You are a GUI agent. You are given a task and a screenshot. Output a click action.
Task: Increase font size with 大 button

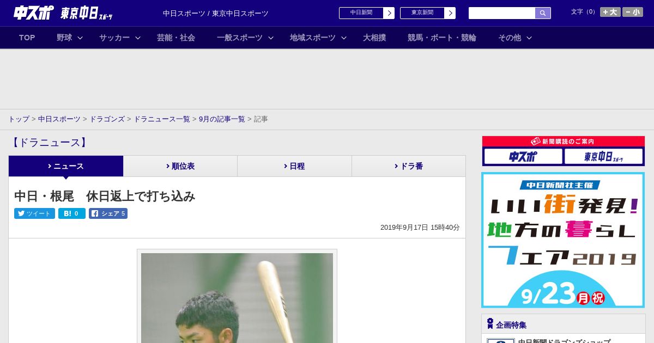(x=610, y=12)
